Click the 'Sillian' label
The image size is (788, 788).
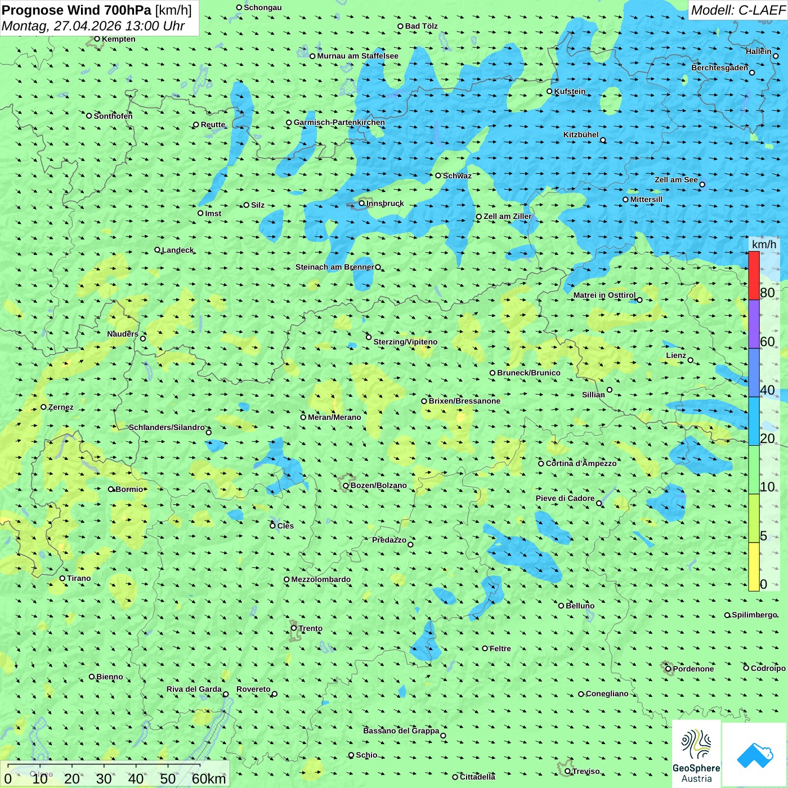[x=593, y=395]
